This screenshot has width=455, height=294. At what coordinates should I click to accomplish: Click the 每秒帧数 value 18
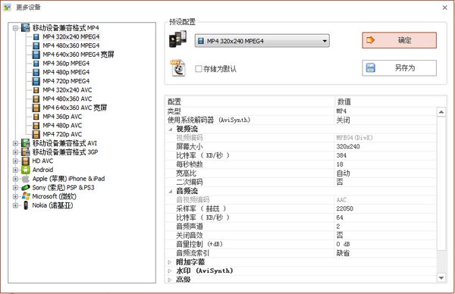point(340,164)
